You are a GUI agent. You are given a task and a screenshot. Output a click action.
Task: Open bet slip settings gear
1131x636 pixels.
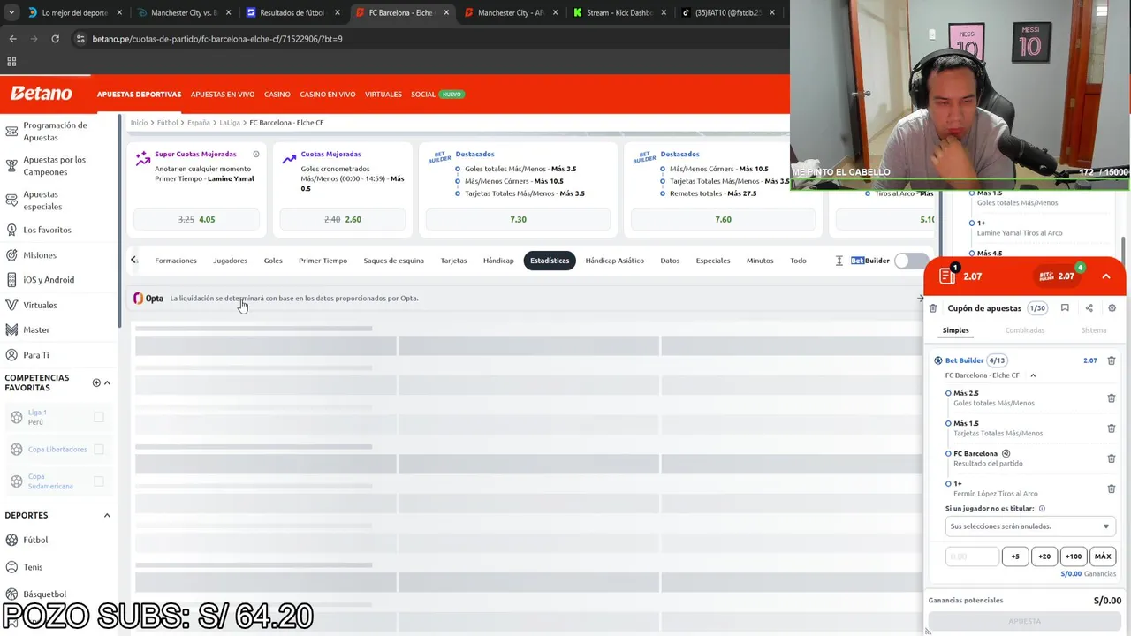click(x=1112, y=308)
